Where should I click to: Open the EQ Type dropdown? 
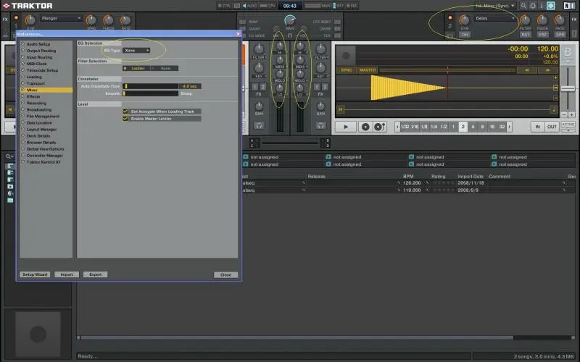tap(136, 50)
